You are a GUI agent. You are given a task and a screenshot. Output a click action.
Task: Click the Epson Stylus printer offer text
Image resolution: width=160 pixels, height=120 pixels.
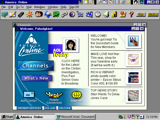pyautogui.click(x=106, y=78)
